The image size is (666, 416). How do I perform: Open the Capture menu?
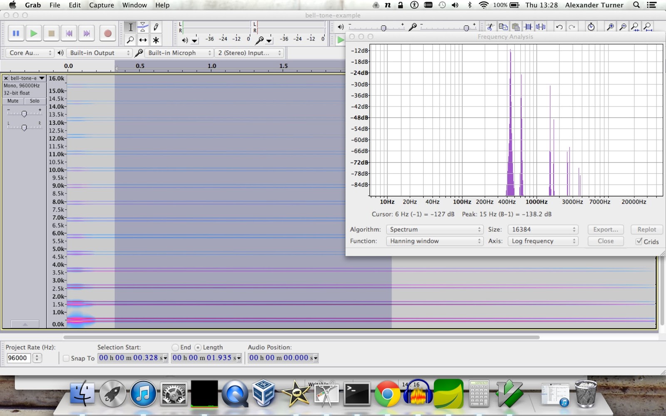coord(101,5)
